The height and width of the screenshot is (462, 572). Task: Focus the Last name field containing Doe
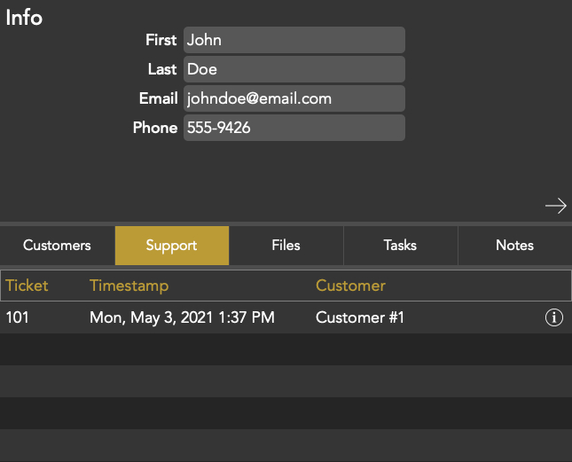(294, 69)
